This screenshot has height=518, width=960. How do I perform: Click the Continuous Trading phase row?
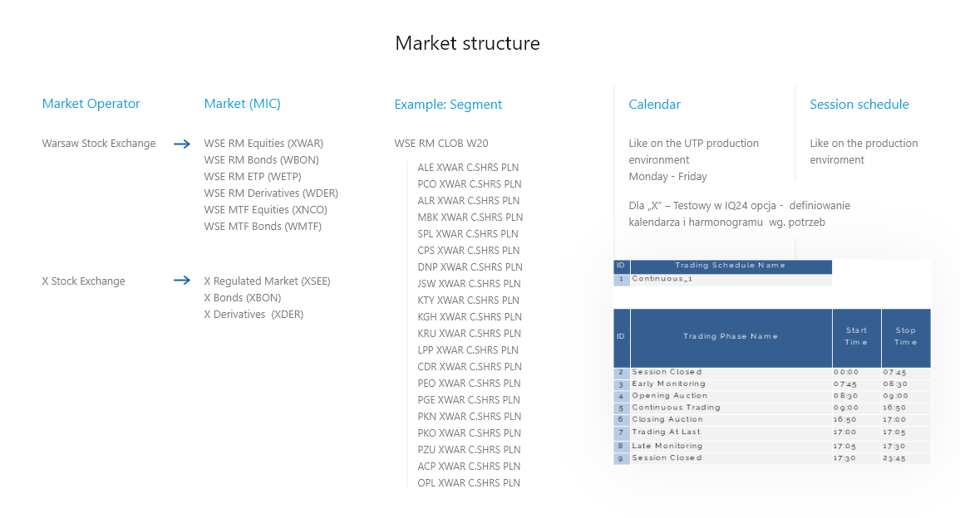676,408
